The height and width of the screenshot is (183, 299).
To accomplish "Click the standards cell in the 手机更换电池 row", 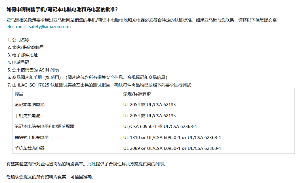I will (x=208, y=116).
